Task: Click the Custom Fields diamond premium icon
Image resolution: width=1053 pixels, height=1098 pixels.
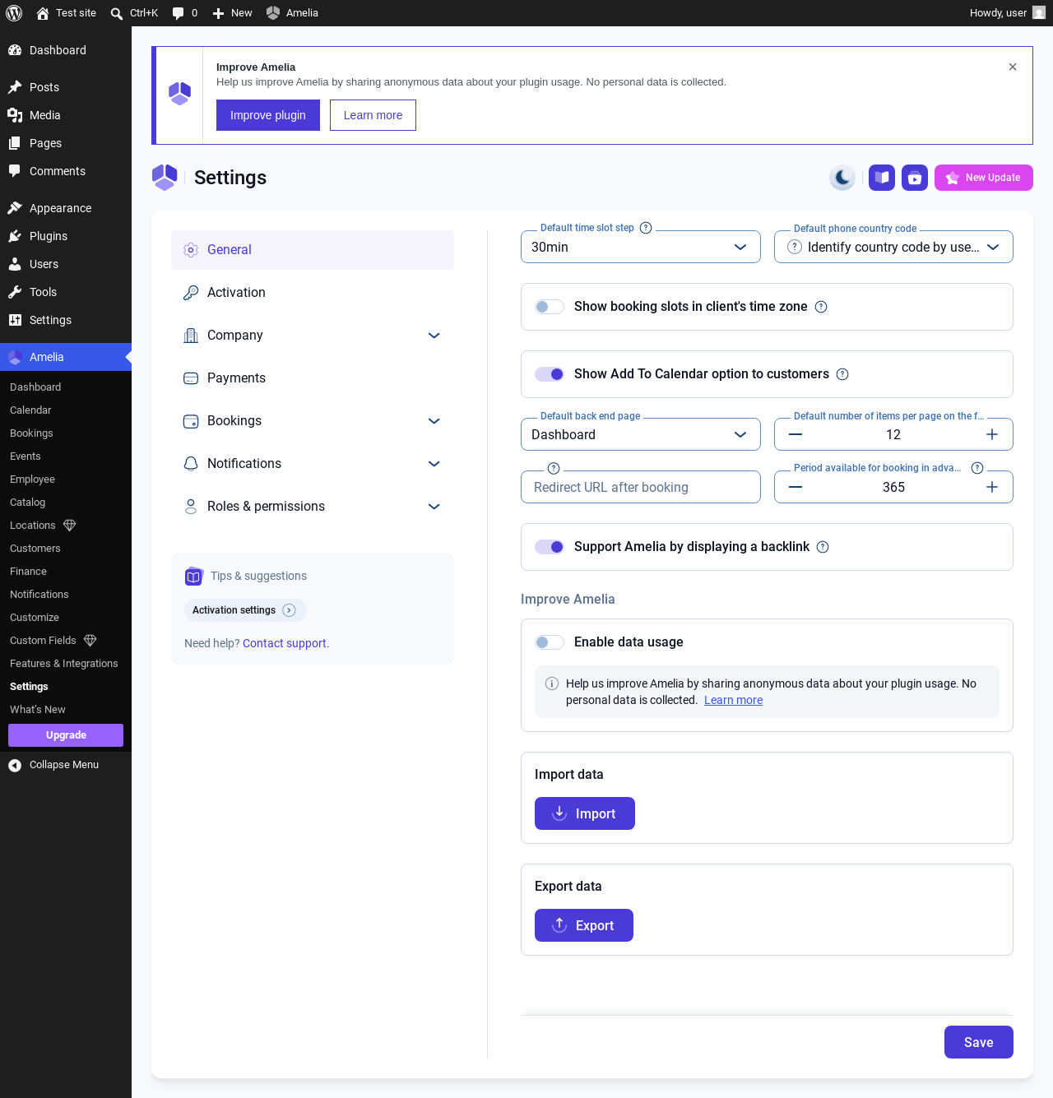Action: [x=90, y=641]
